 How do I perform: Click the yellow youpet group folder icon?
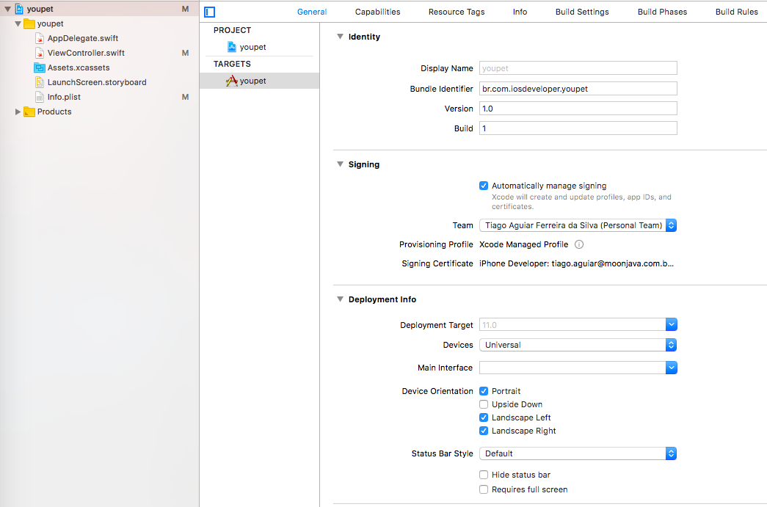pos(29,23)
